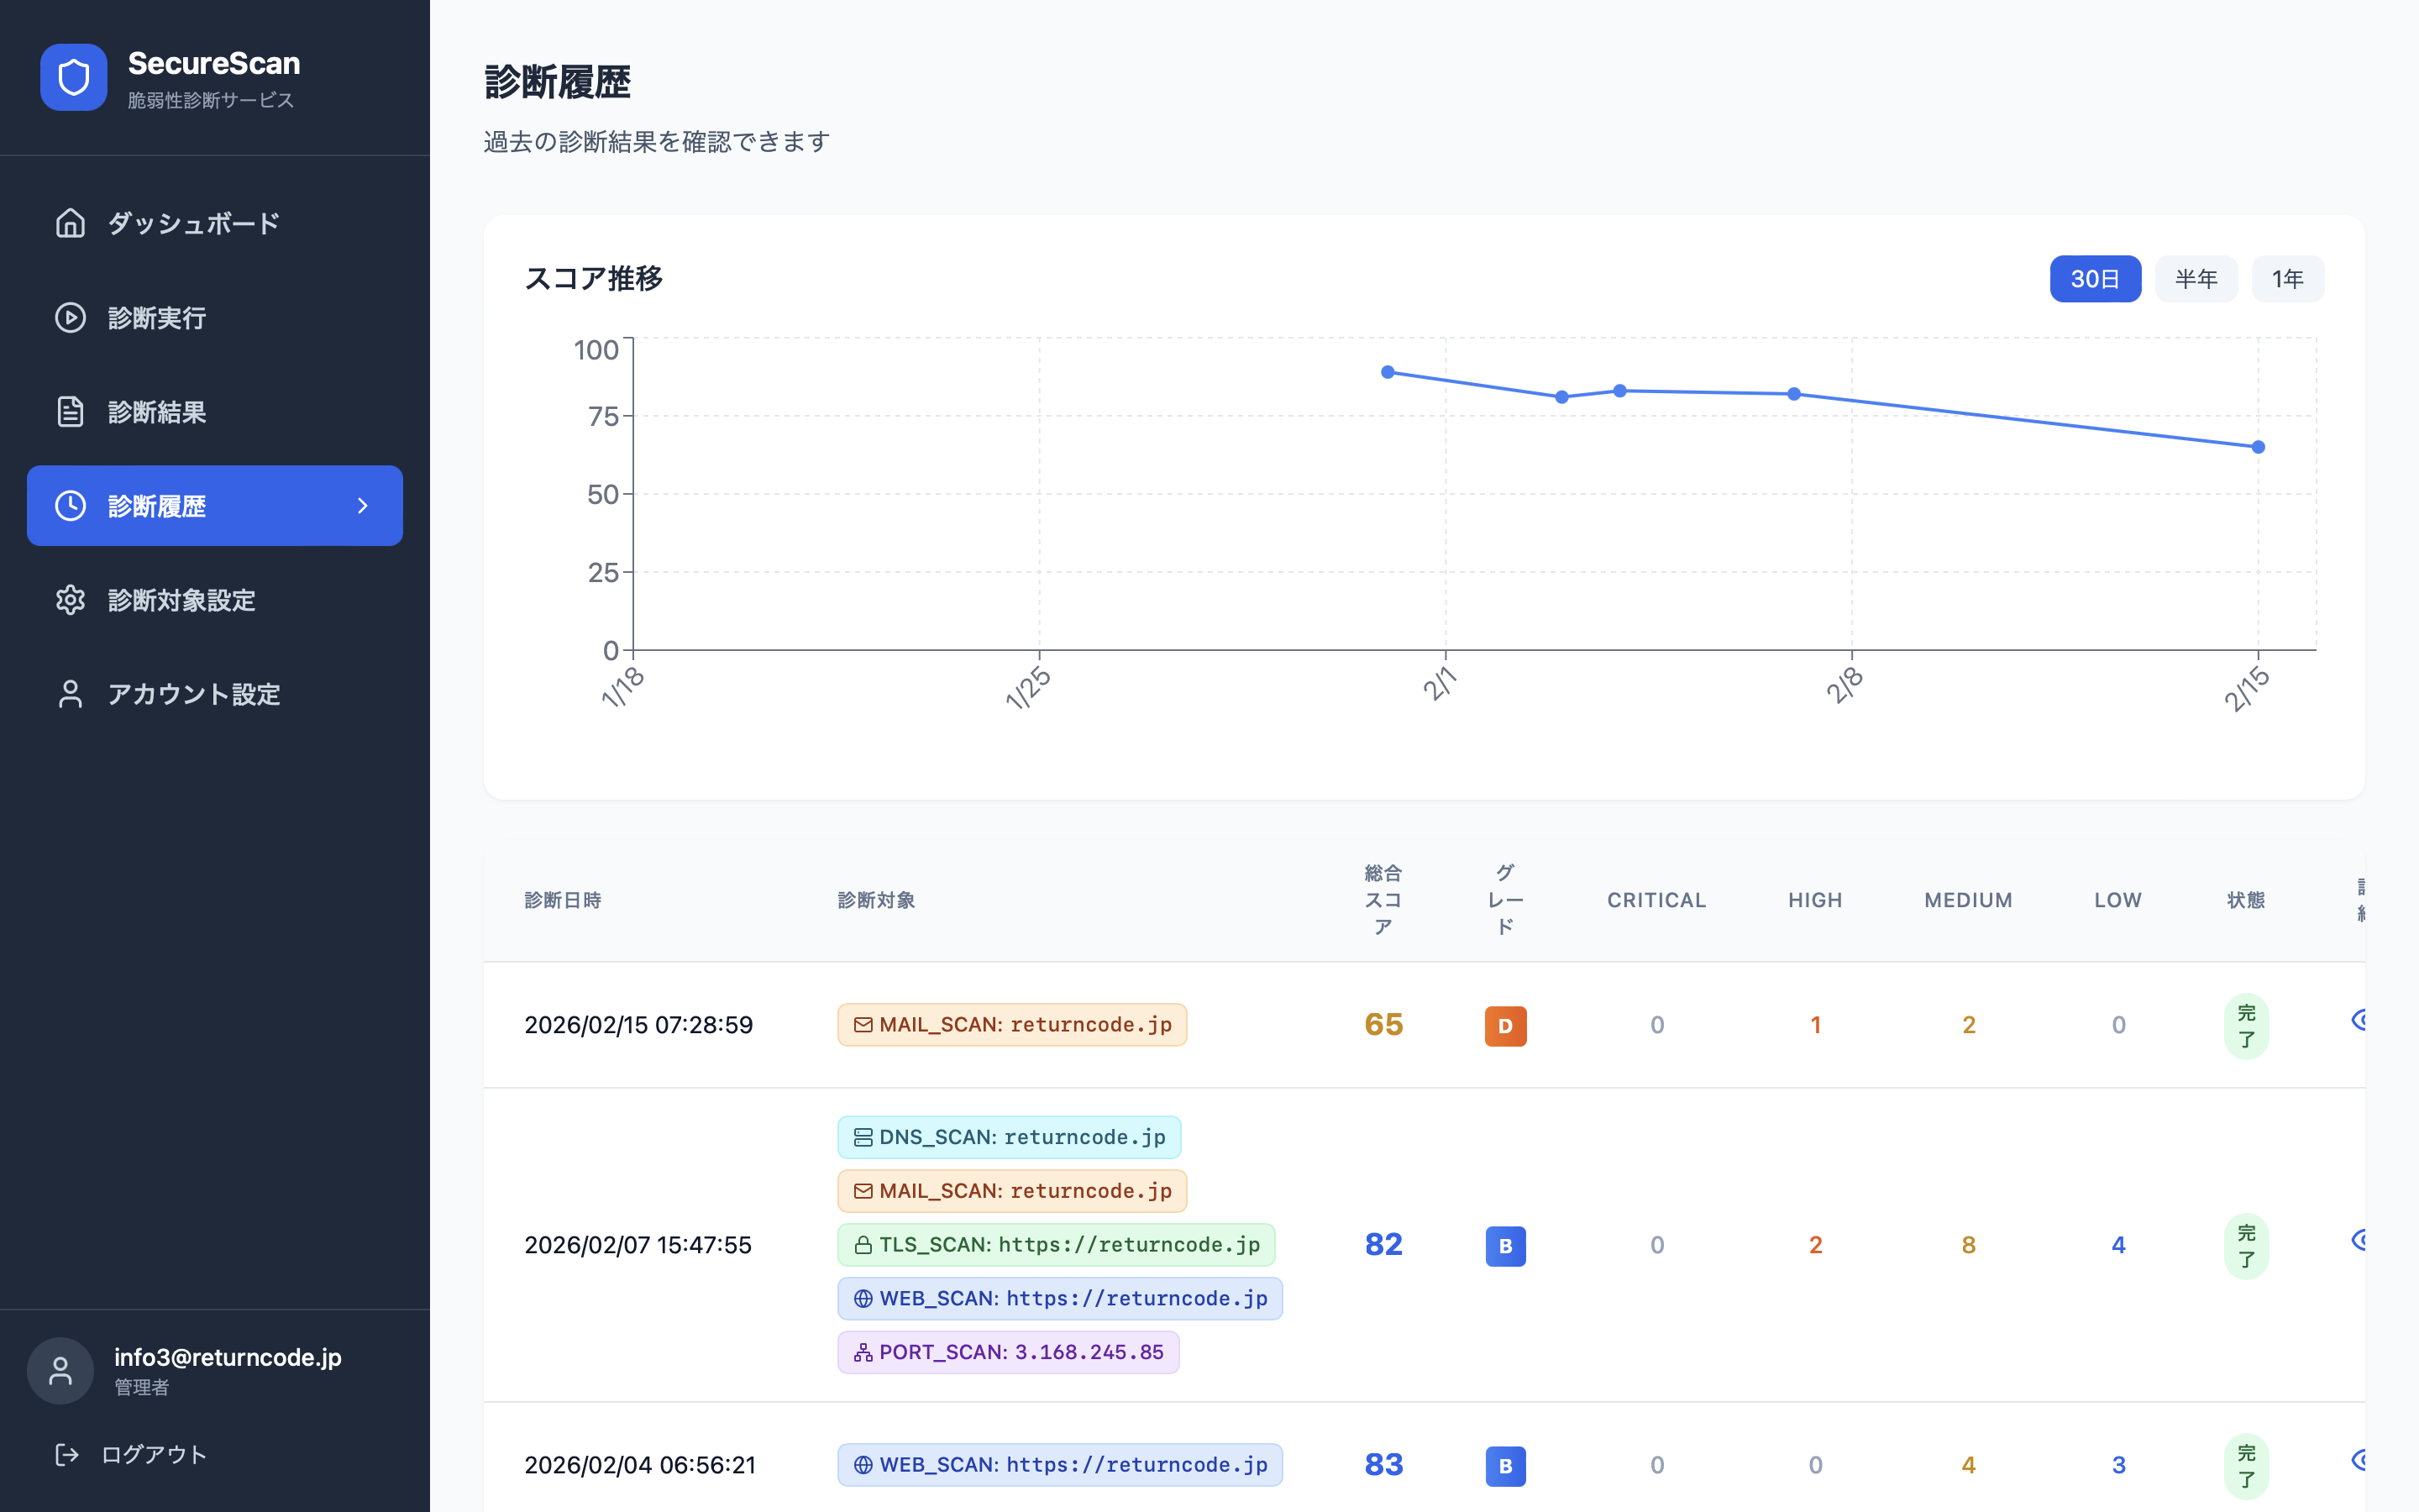Image resolution: width=2419 pixels, height=1512 pixels.
Task: Open the Dashboard from the sidebar
Action: pos(195,223)
